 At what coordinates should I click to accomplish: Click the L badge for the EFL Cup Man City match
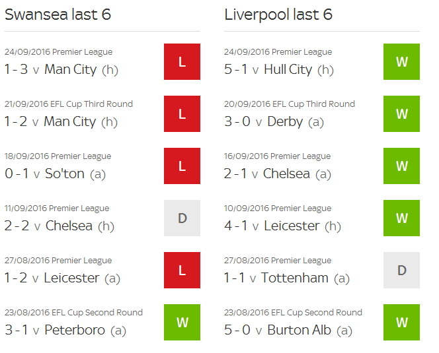pos(182,113)
